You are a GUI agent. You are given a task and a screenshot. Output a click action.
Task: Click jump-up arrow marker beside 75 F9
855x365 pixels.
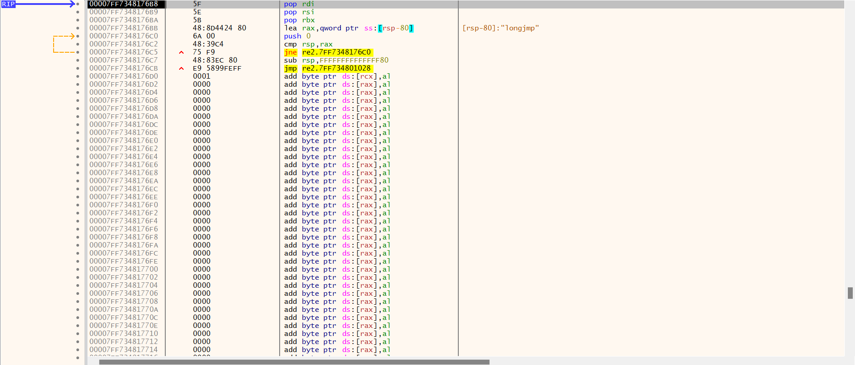(181, 52)
